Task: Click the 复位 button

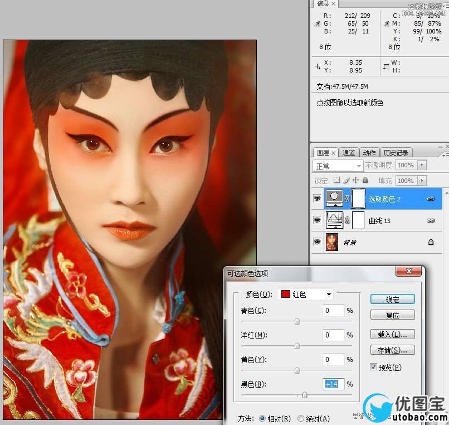Action: click(x=392, y=315)
